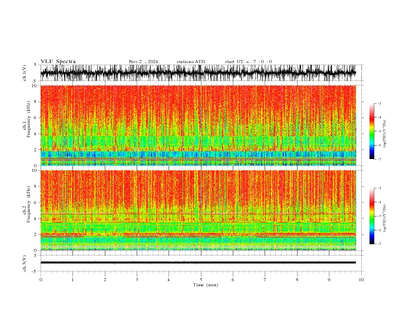Click the ch.1 spectrogram panel
Viewport: 407px width, 314px height.
198,125
